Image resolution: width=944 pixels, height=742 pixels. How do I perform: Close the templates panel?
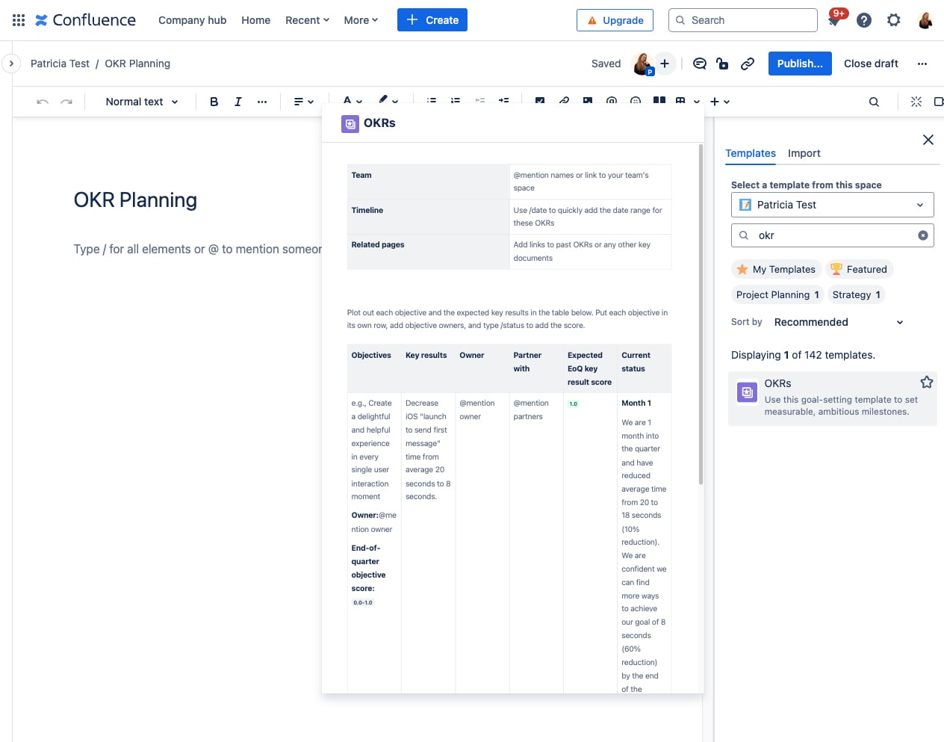click(x=928, y=140)
